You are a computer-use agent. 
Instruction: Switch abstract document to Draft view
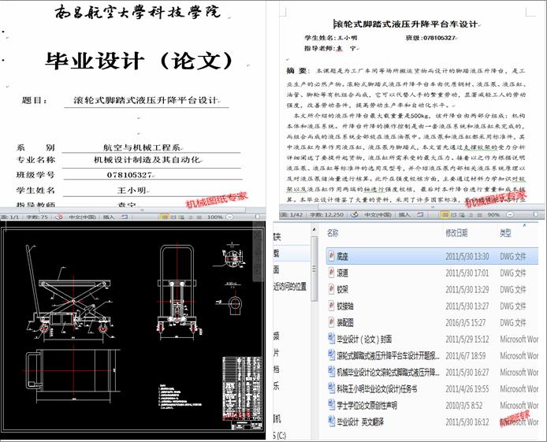pyautogui.click(x=480, y=215)
